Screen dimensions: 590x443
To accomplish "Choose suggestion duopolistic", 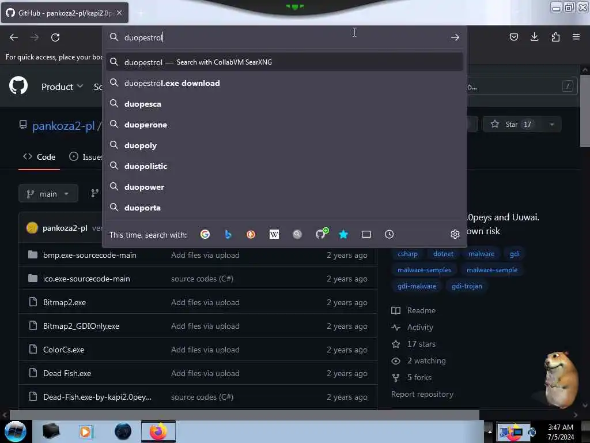I will [285, 166].
